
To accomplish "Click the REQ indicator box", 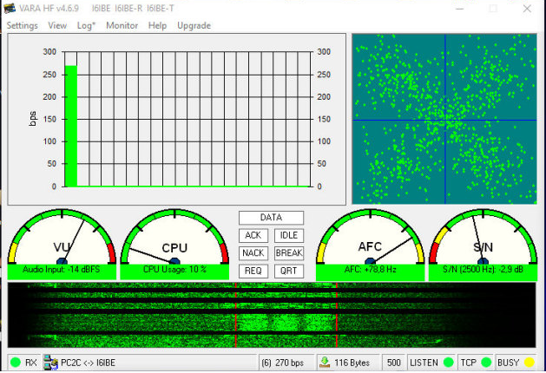I will coord(253,271).
